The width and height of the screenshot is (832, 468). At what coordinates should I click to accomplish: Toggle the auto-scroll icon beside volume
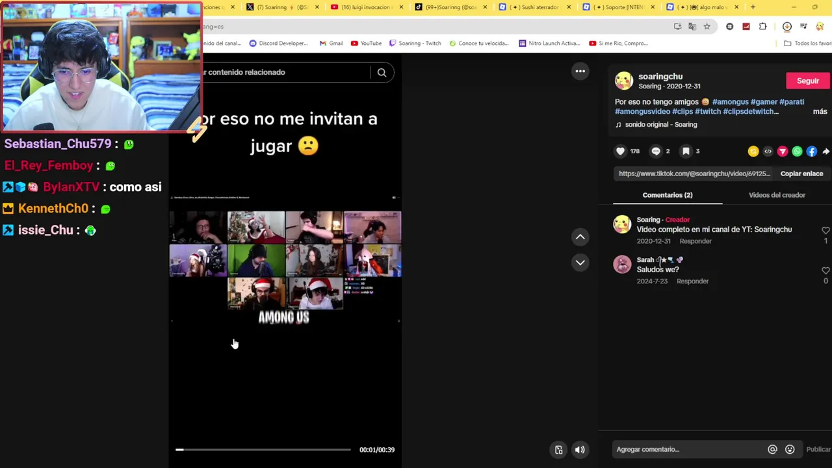point(558,449)
